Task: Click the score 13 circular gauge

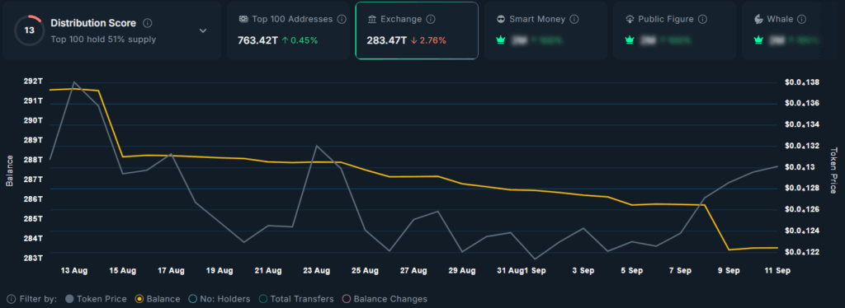Action: click(x=29, y=30)
